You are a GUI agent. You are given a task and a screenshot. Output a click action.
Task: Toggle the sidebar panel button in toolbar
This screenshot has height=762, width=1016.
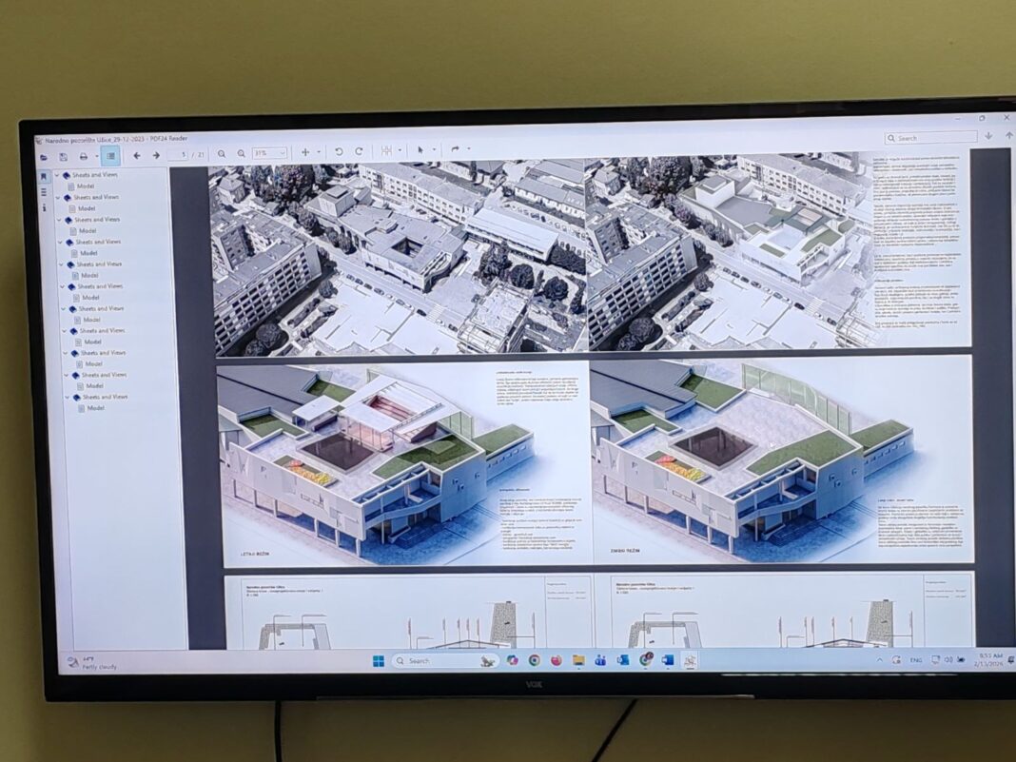(x=110, y=155)
